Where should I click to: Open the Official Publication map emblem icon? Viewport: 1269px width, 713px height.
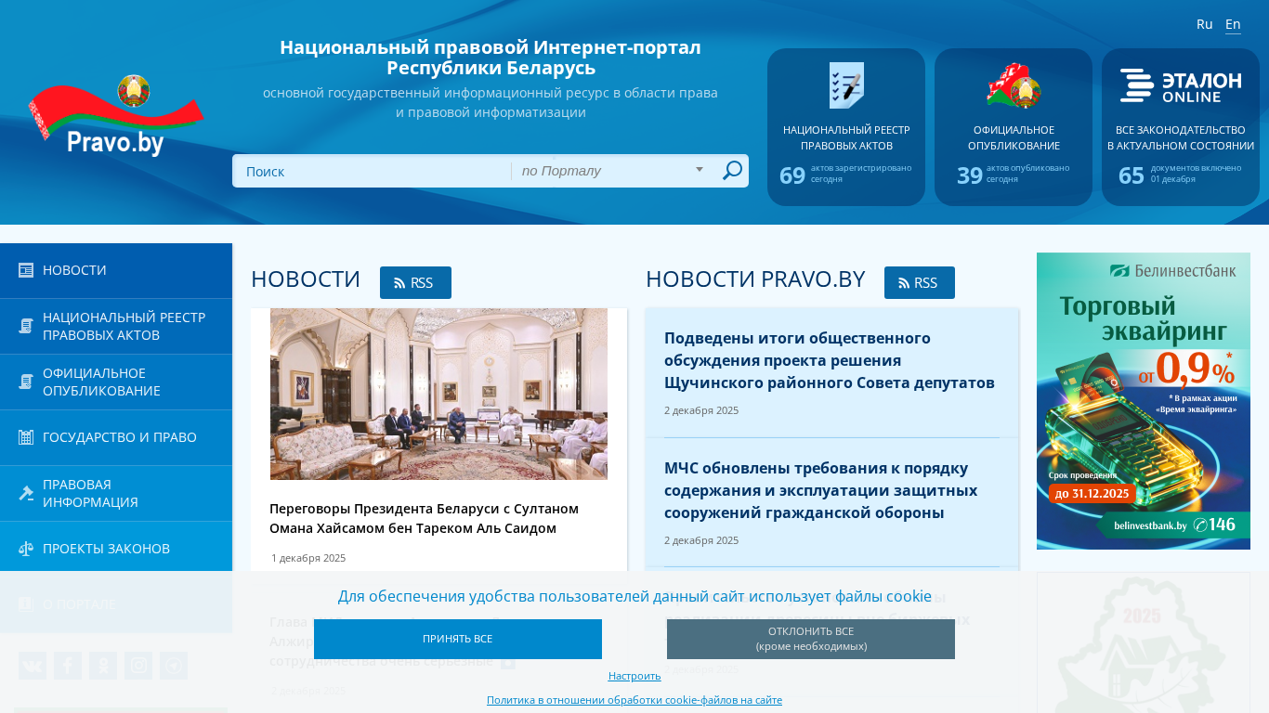point(1014,85)
